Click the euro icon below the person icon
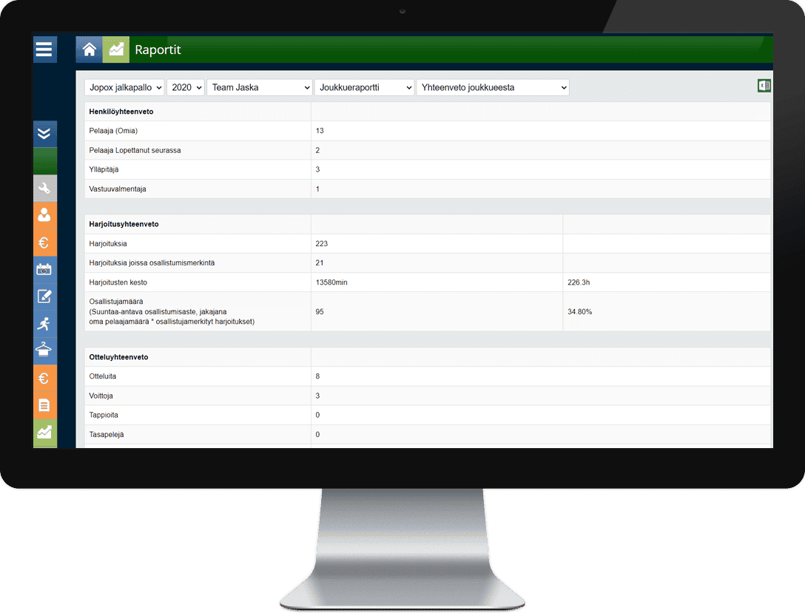The image size is (805, 613). (x=44, y=243)
